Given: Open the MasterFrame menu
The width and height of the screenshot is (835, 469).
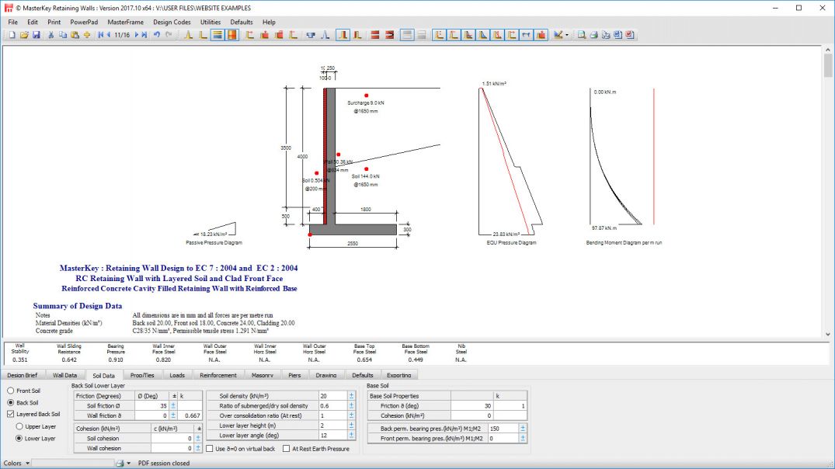Looking at the screenshot, I should tap(125, 23).
